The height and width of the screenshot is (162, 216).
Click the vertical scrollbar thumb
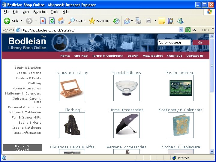(212, 65)
